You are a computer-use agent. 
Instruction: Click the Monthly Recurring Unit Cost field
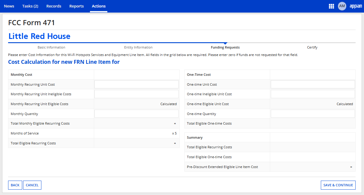tap(136, 84)
